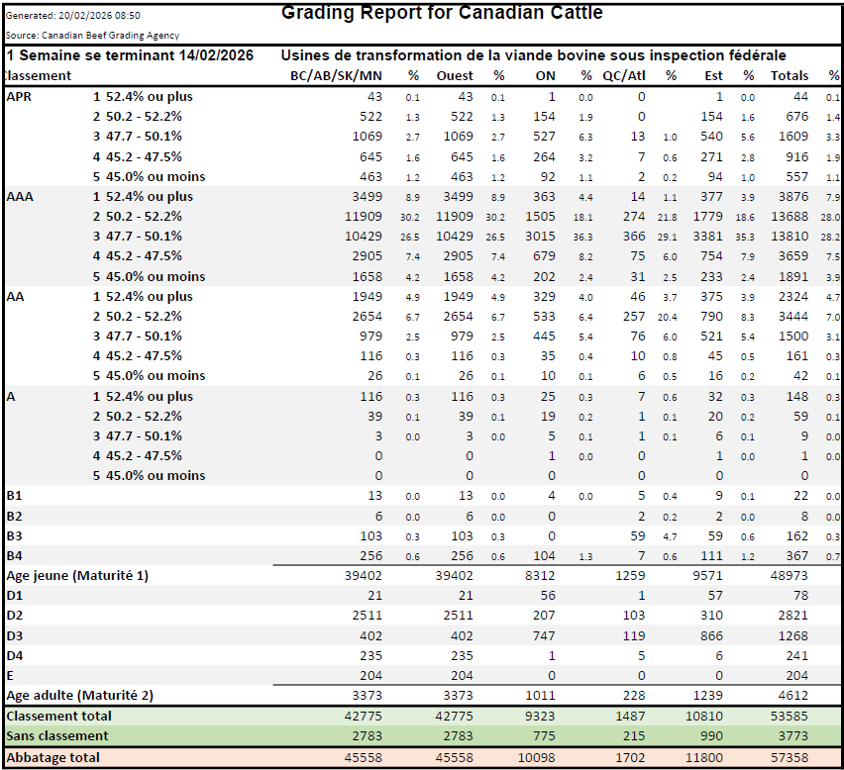This screenshot has height=770, width=844.
Task: Click the 'Ouest' column header
Action: 455,75
